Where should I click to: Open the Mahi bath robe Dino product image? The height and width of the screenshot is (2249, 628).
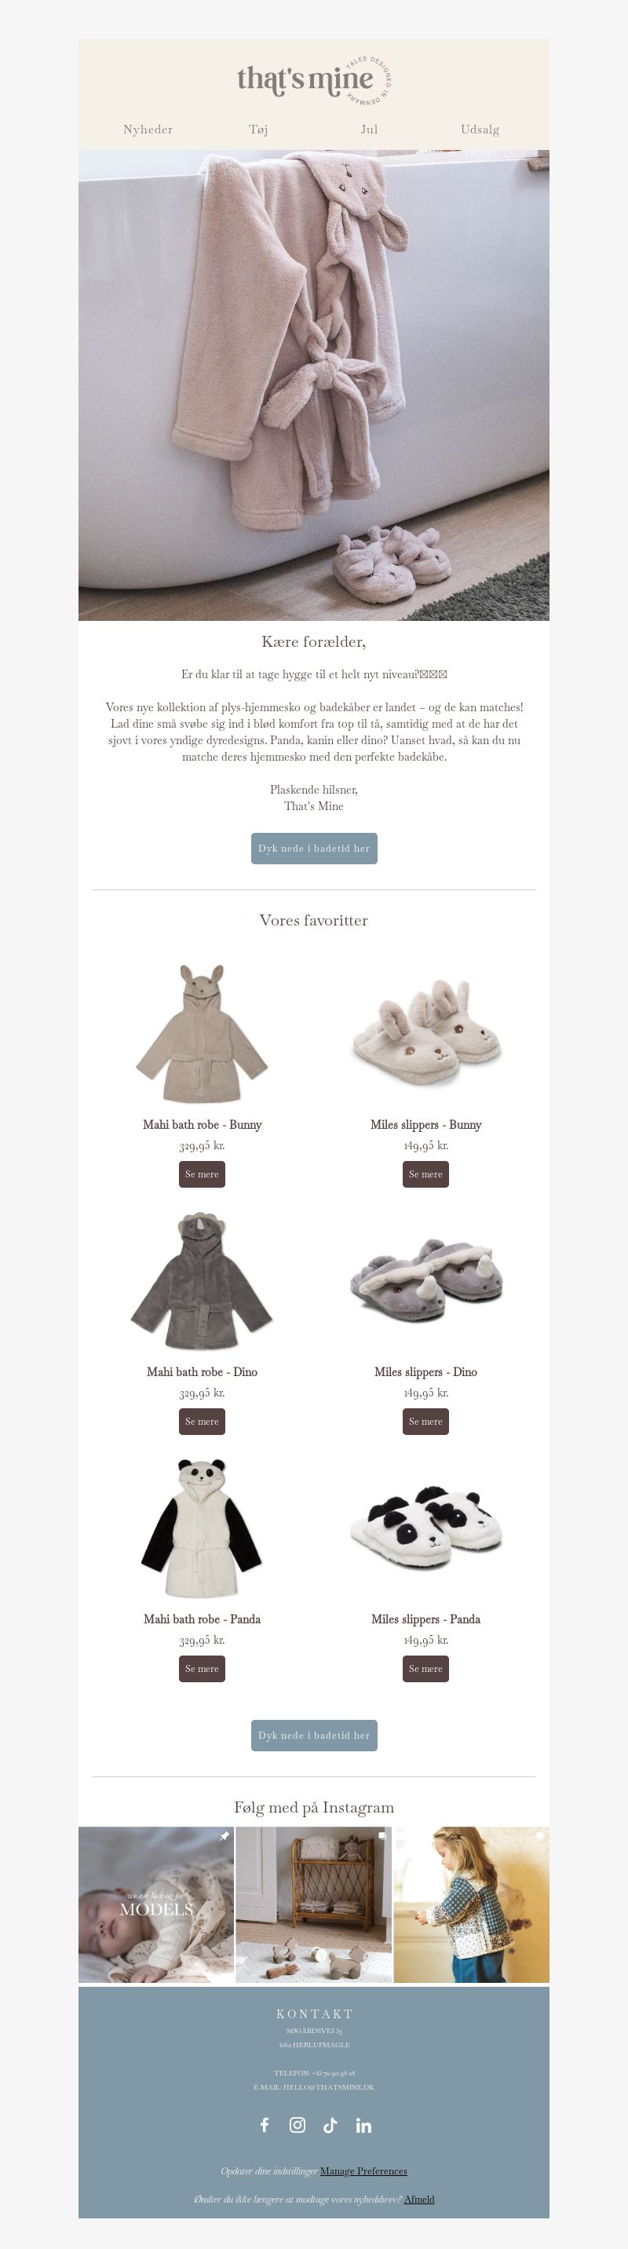(202, 1280)
